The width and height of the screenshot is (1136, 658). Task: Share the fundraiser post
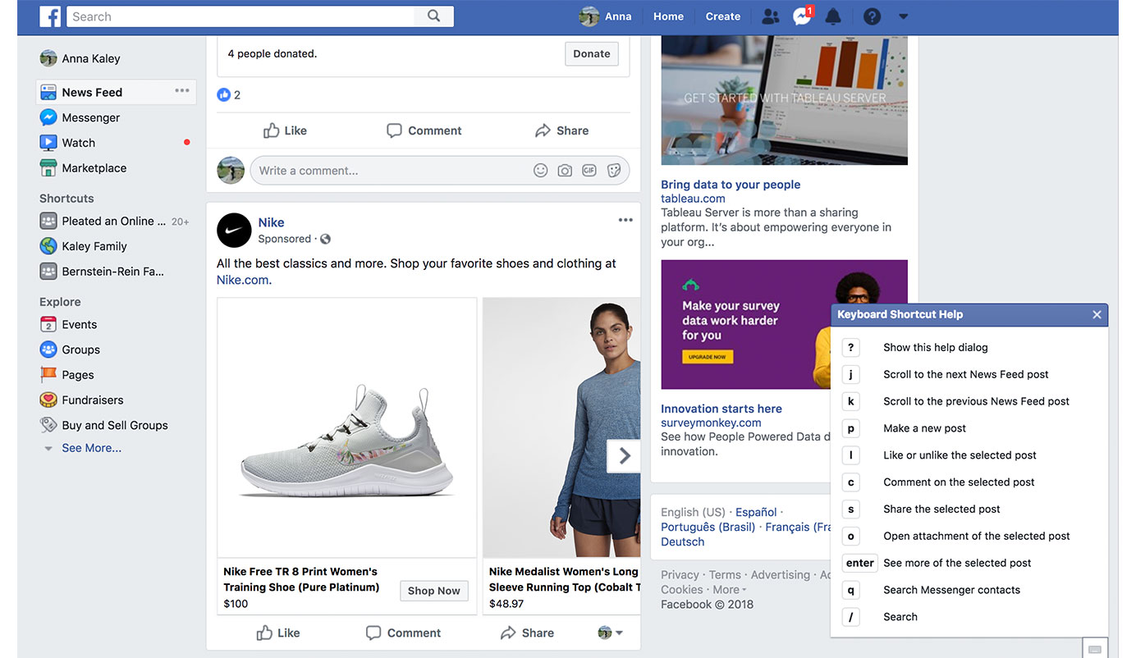click(561, 130)
